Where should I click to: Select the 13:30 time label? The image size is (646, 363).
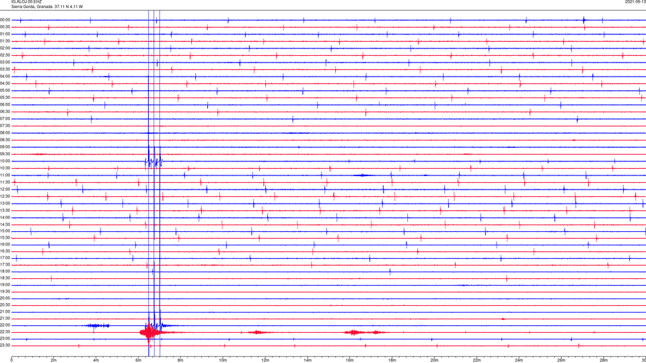coord(5,210)
